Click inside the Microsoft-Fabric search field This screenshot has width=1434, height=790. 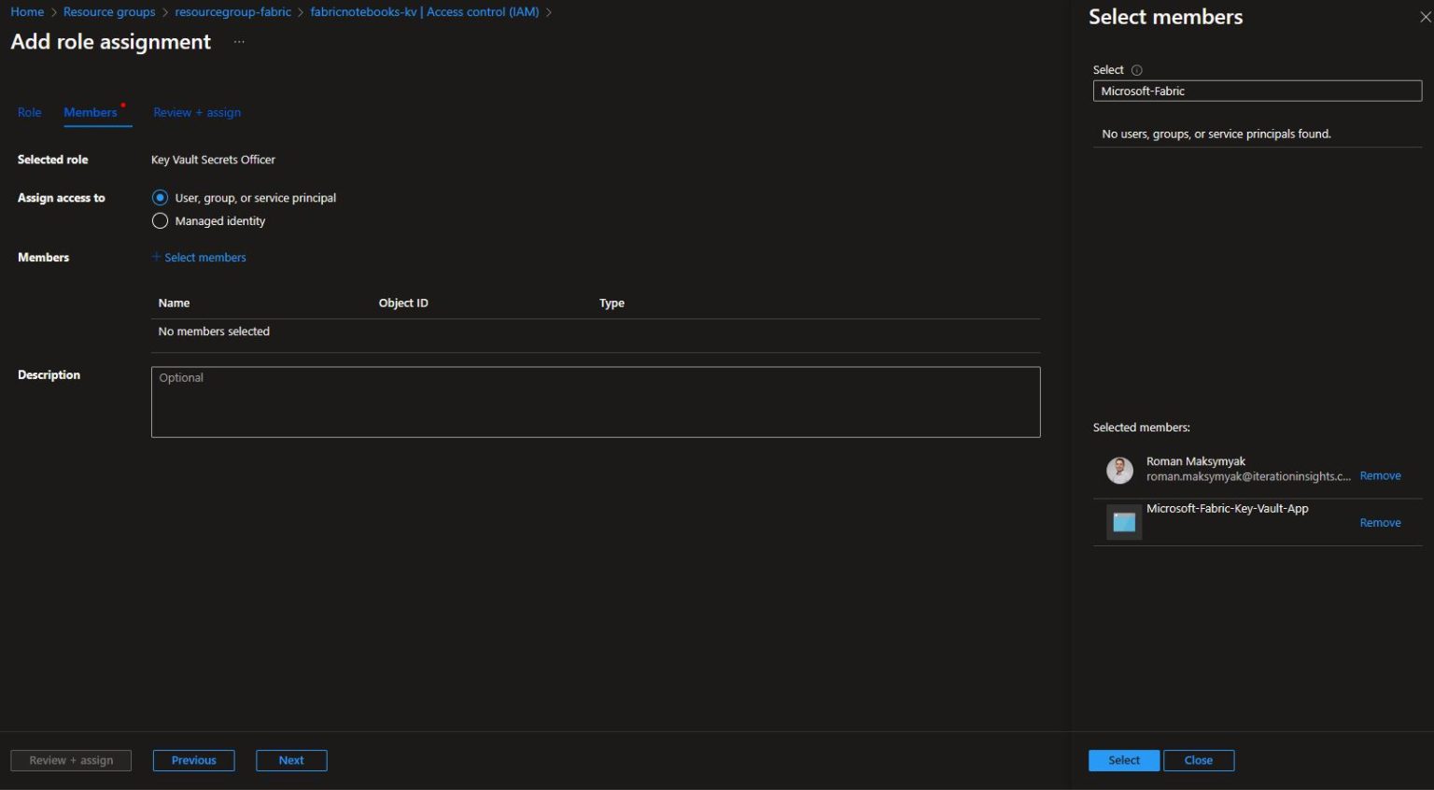tap(1257, 90)
